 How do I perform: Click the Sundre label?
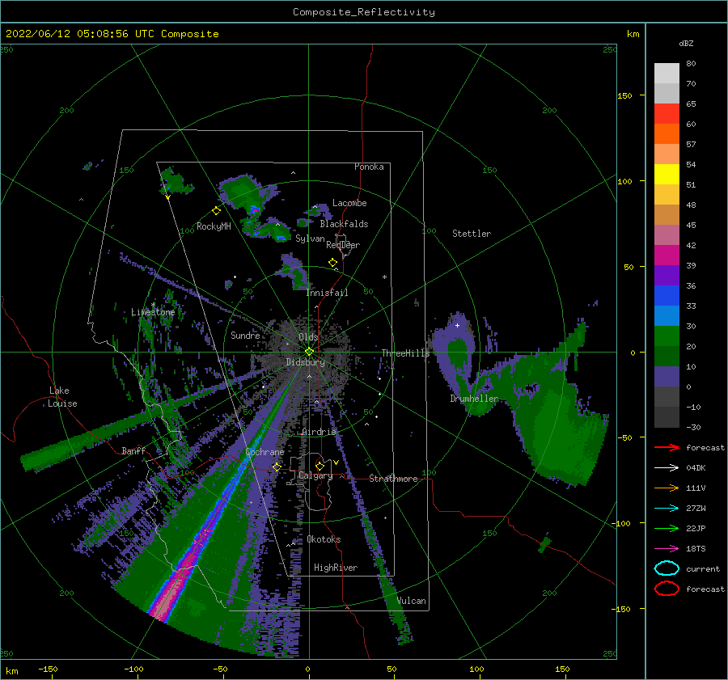245,336
